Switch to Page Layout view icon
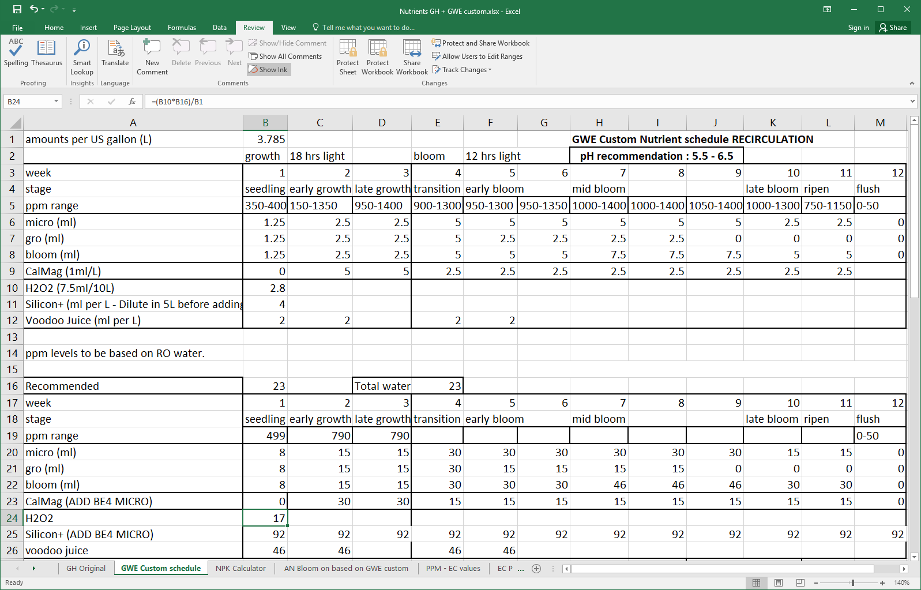 (779, 583)
